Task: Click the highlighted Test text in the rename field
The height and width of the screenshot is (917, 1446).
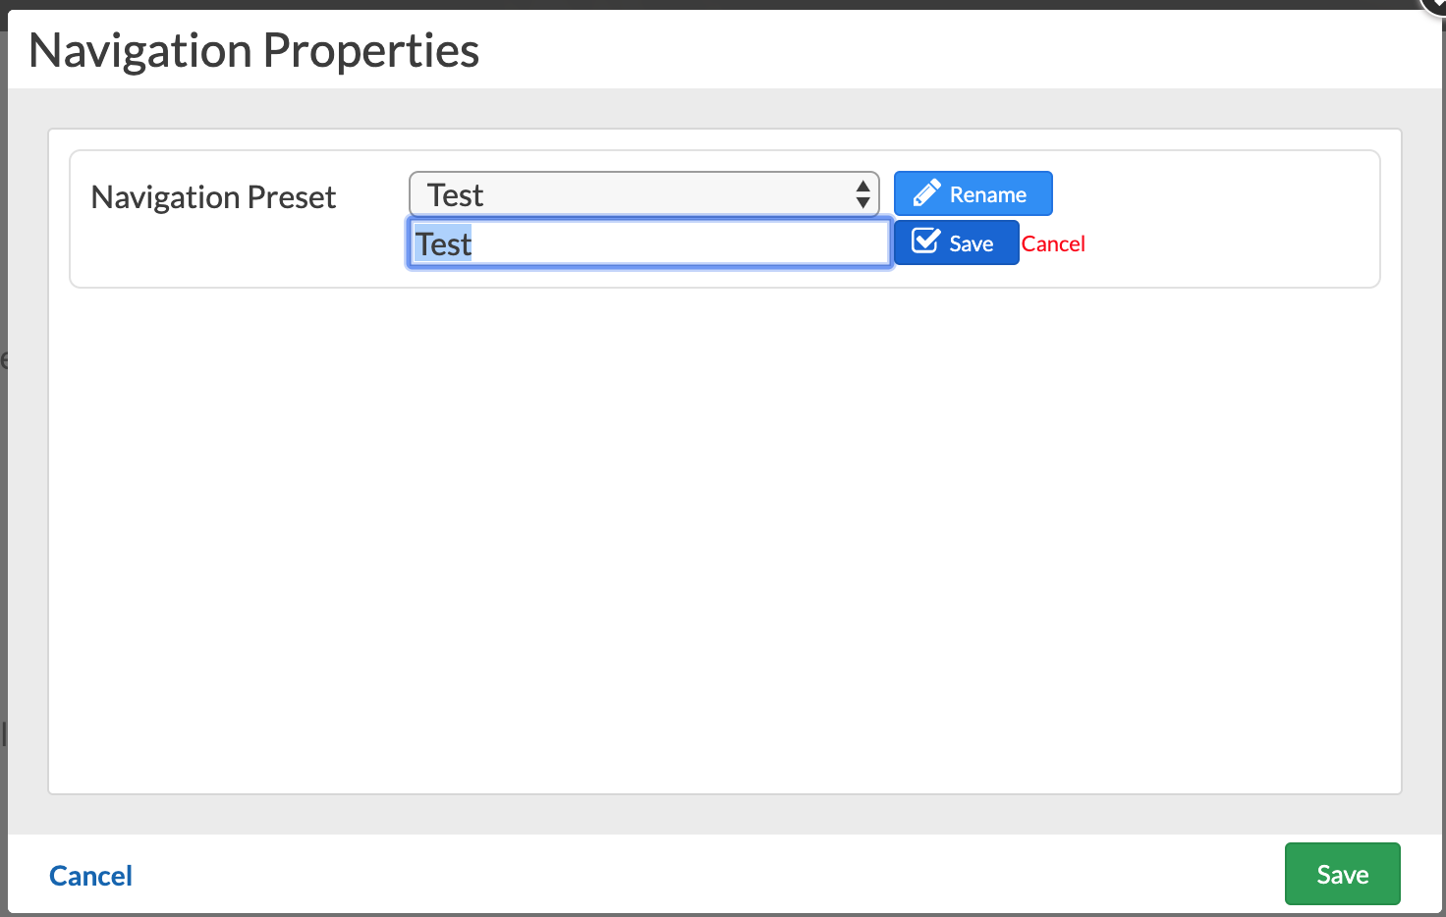Action: click(443, 243)
